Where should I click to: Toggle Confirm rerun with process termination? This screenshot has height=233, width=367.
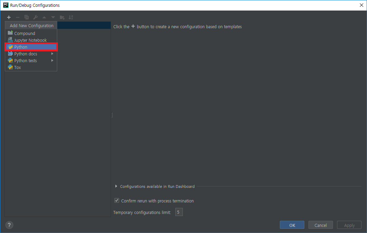point(117,200)
